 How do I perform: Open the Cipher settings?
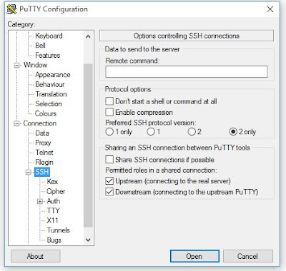click(56, 191)
